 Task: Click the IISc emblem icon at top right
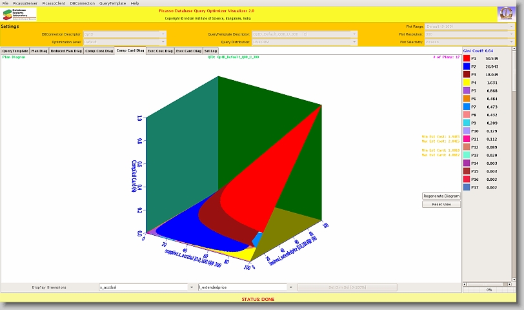[x=505, y=14]
